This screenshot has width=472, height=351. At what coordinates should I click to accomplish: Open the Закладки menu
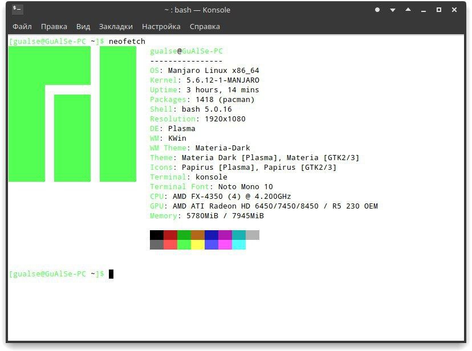(x=116, y=27)
